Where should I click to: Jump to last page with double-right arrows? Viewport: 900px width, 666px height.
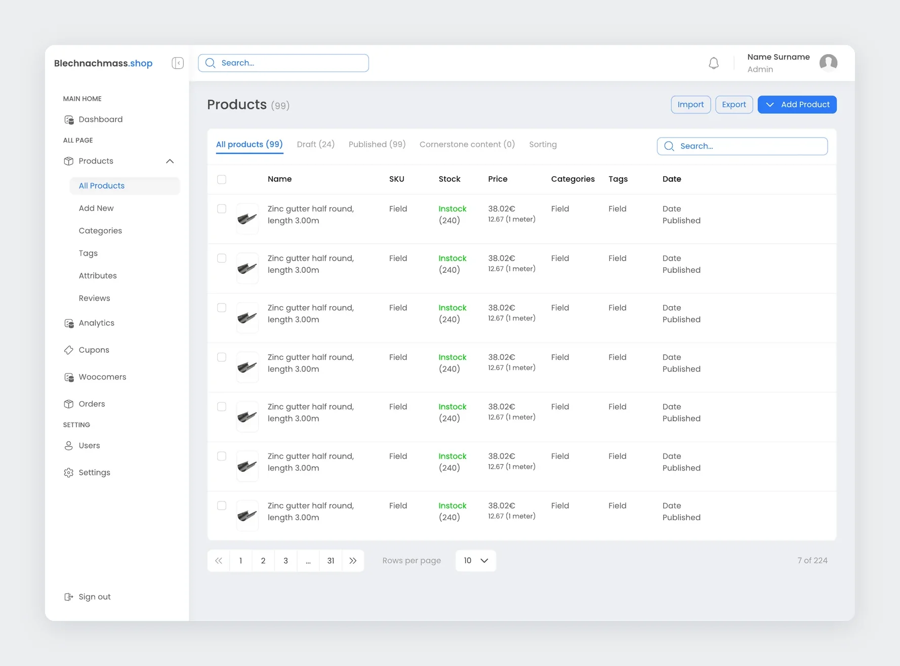(353, 561)
